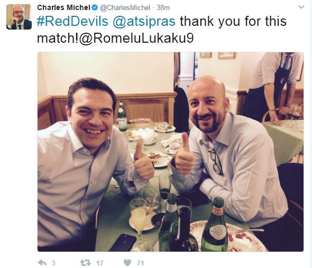Click the retweet icon
The image size is (312, 268).
tap(85, 263)
